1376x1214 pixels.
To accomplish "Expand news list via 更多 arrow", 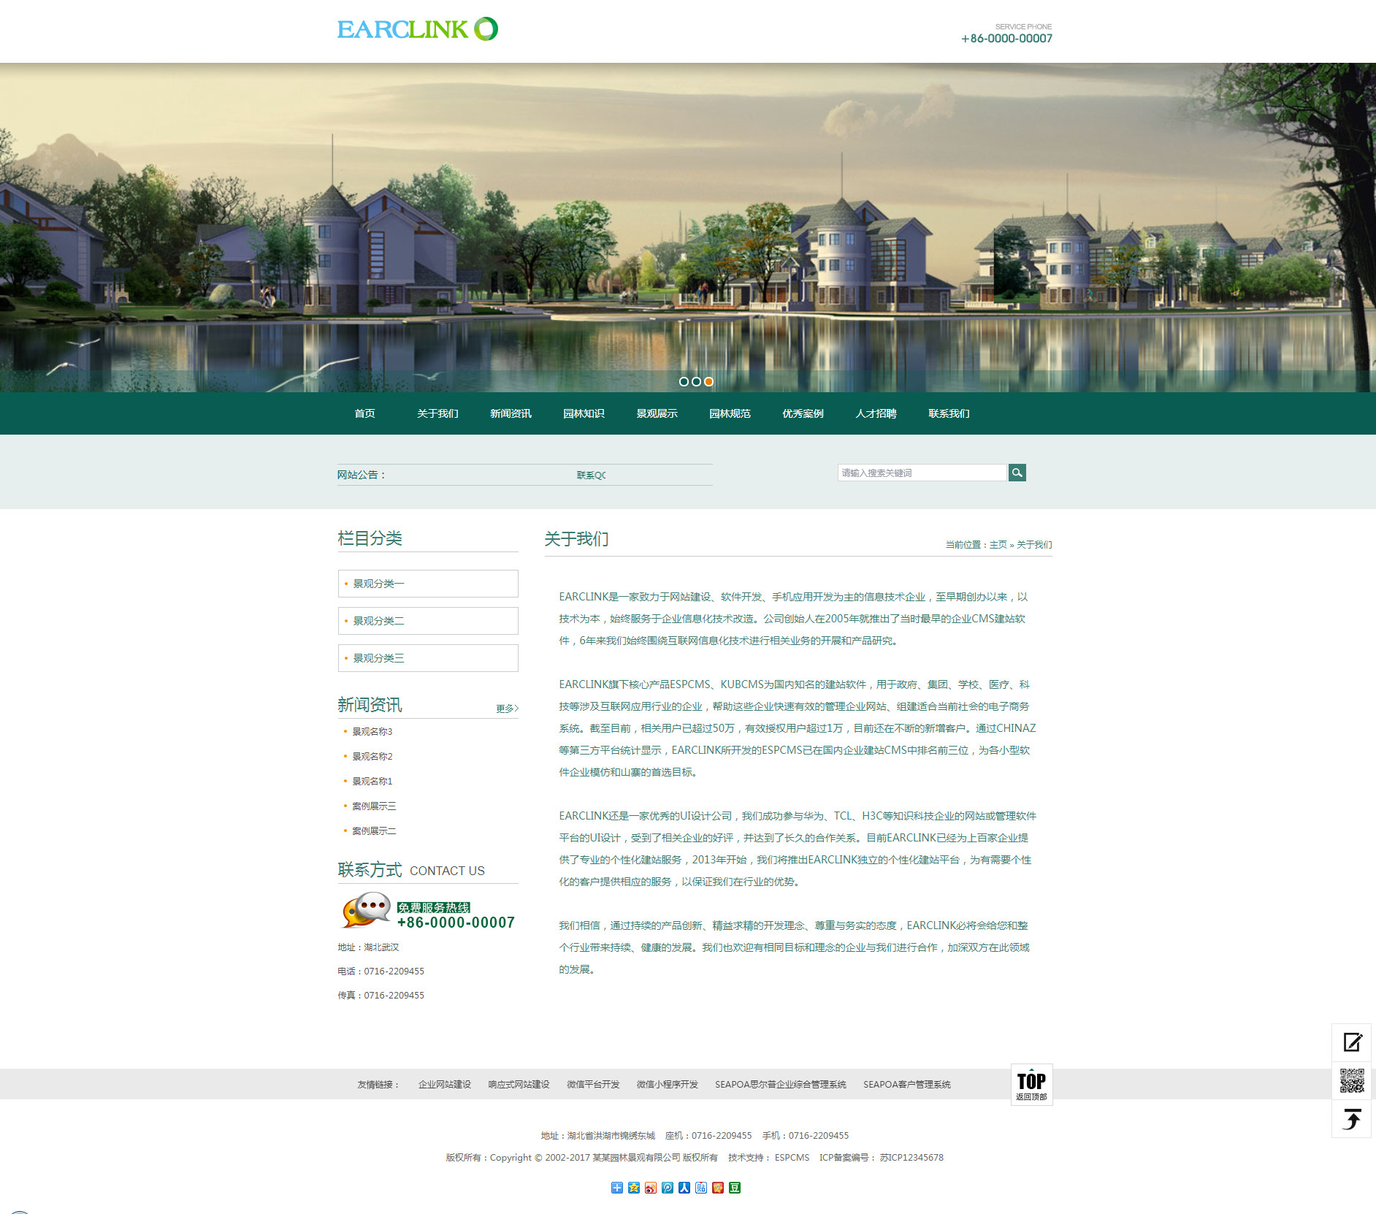I will tap(507, 709).
